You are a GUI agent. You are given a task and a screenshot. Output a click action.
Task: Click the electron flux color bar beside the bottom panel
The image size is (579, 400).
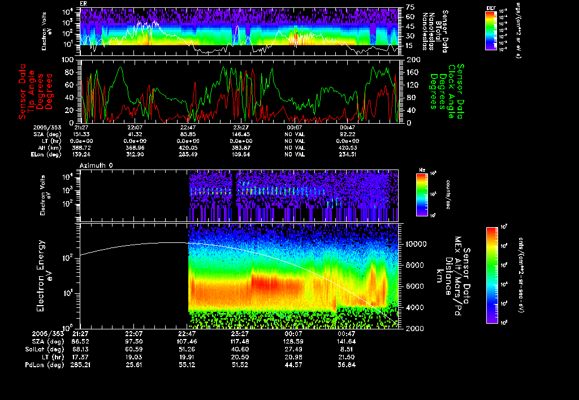coord(492,275)
